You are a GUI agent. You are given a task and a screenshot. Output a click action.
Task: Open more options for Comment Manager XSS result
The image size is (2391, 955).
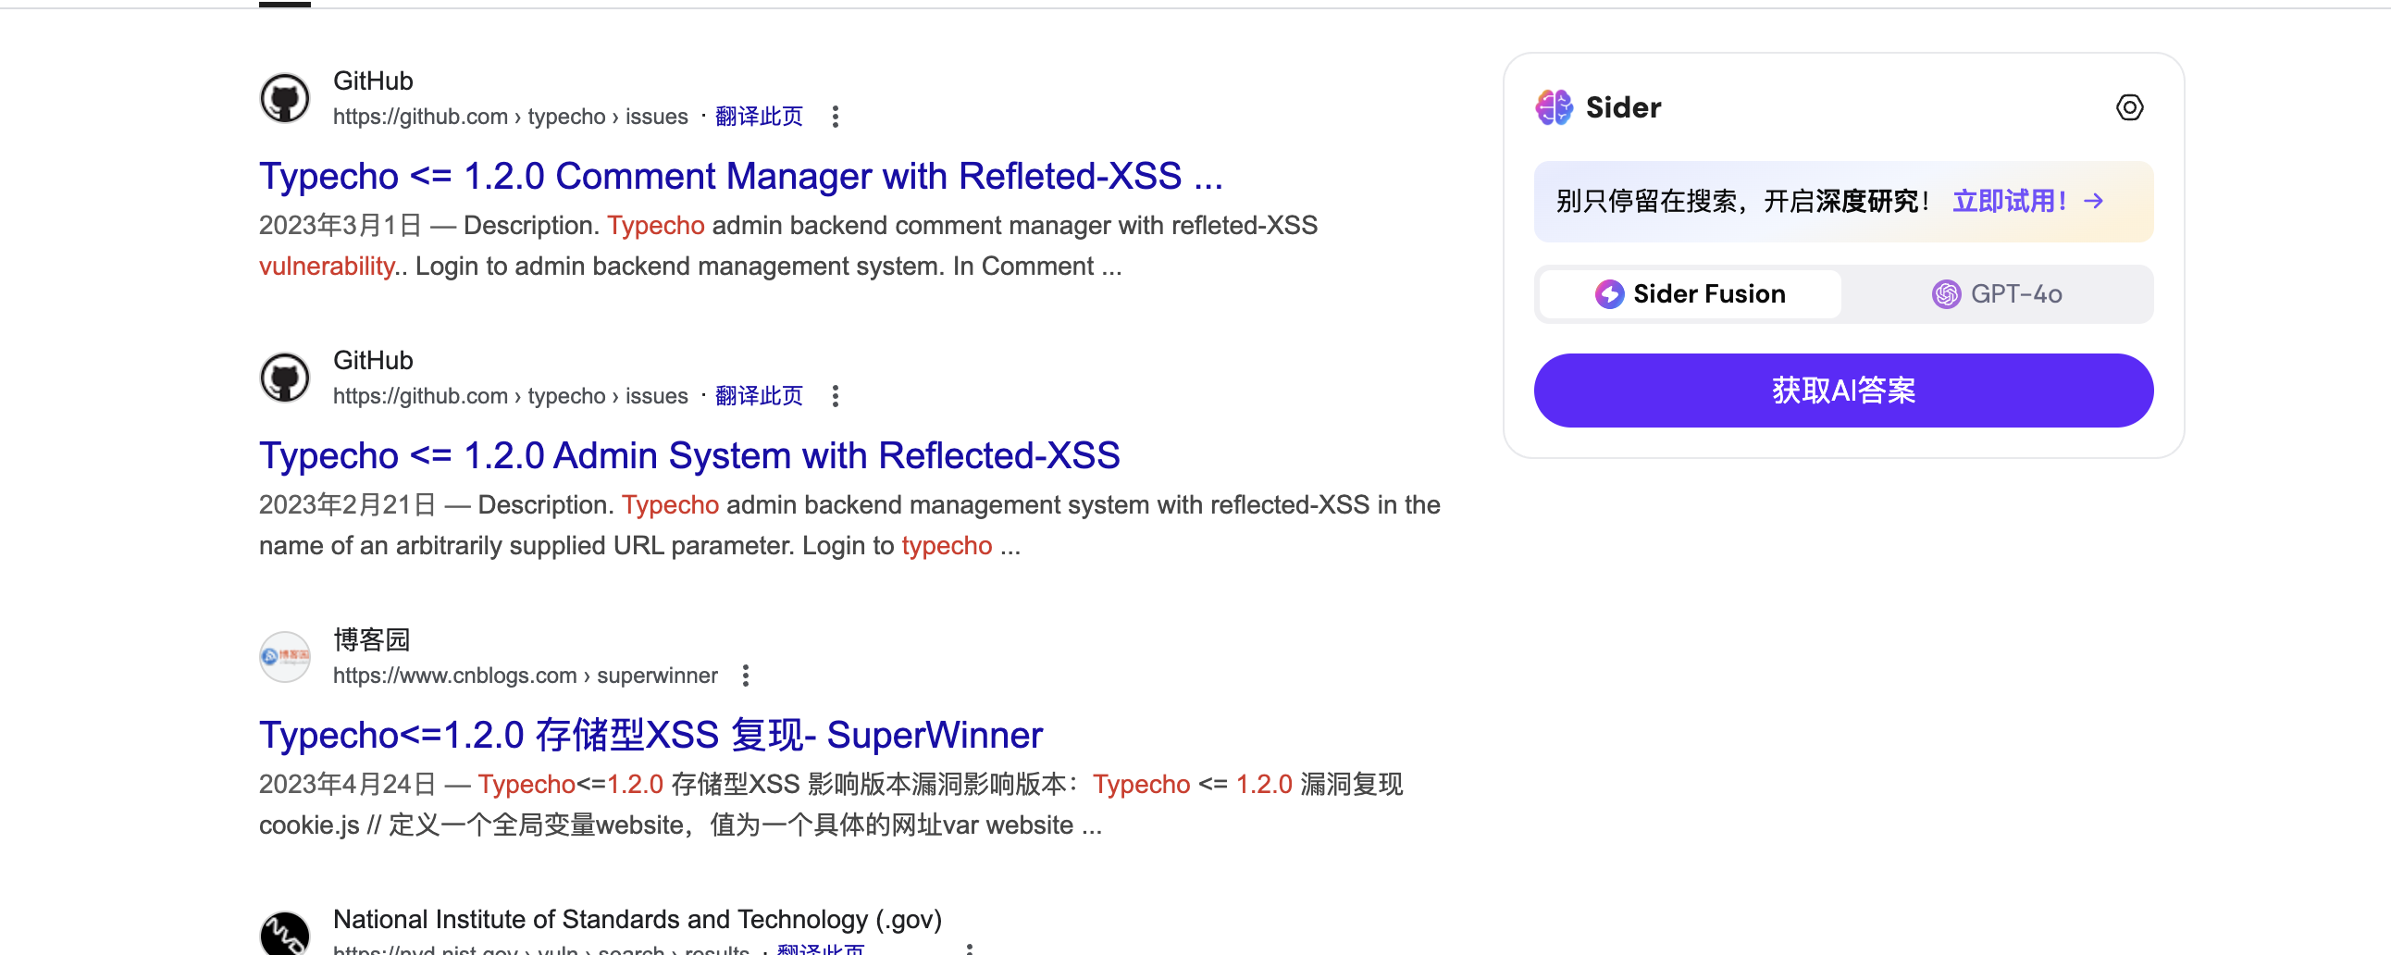(x=836, y=117)
